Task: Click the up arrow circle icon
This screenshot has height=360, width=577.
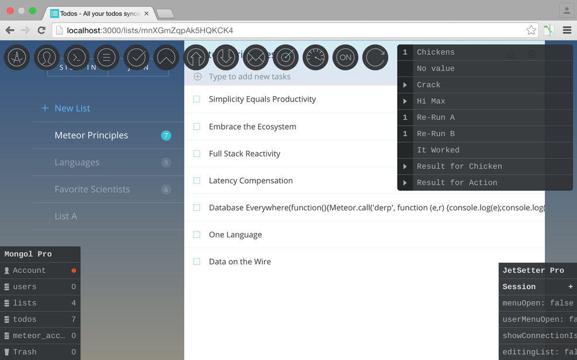Action: pyautogui.click(x=196, y=57)
